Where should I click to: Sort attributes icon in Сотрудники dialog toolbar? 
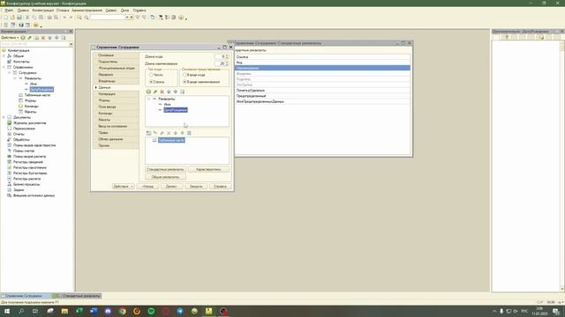183,92
